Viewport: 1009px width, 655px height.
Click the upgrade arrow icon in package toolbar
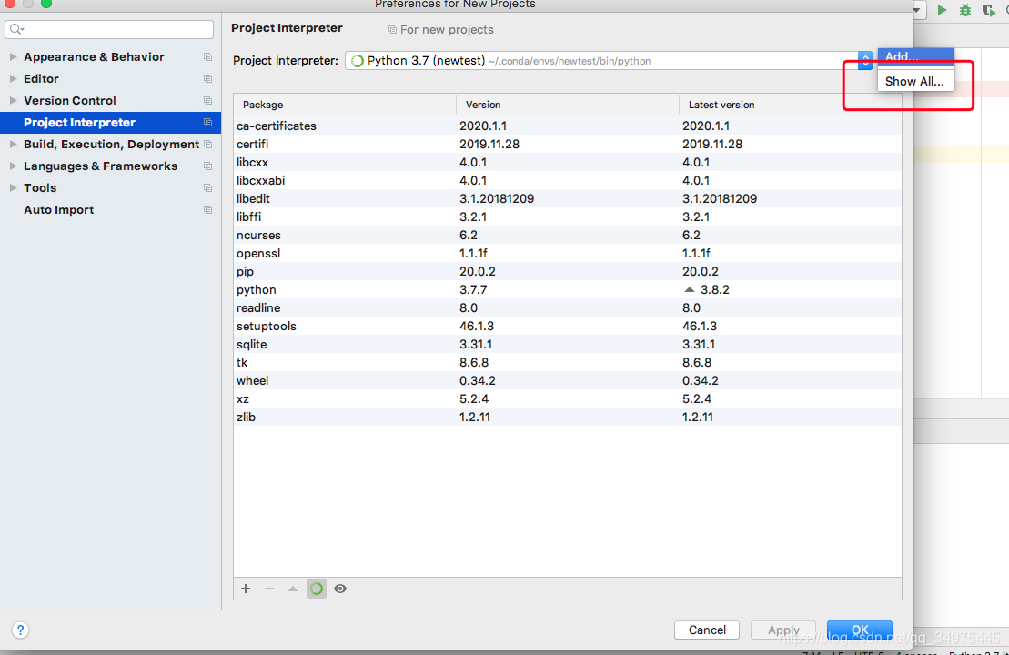click(x=293, y=589)
